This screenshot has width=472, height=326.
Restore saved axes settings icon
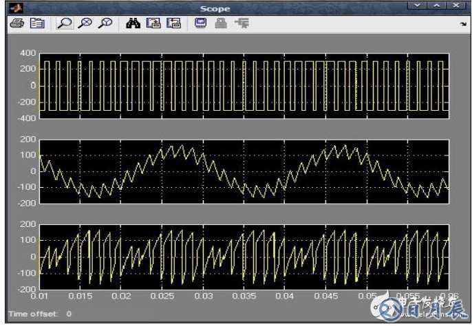(173, 23)
